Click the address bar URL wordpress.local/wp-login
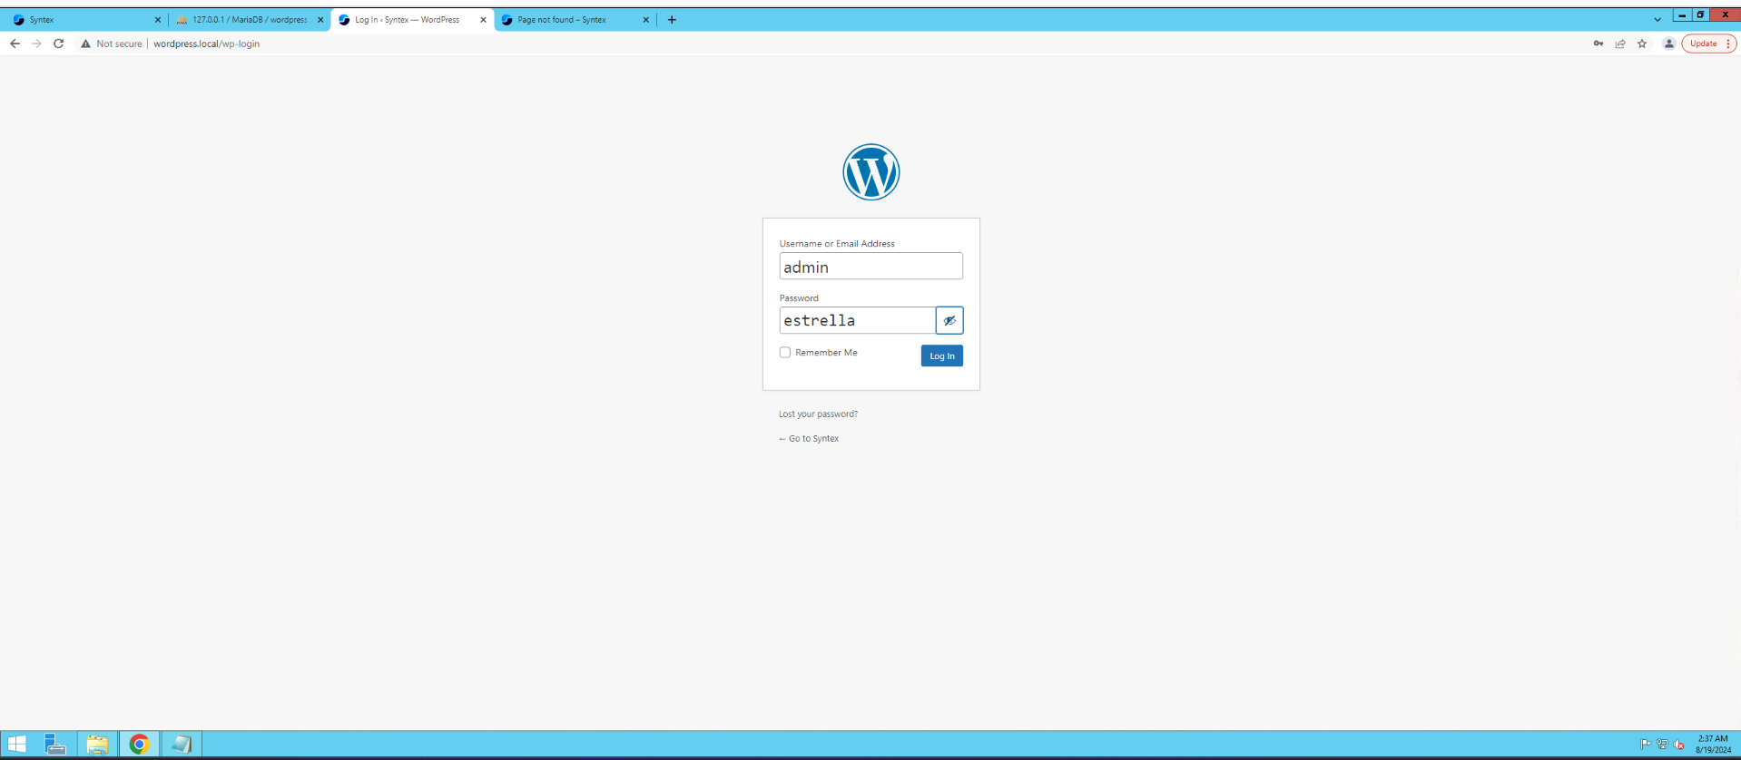 point(206,44)
